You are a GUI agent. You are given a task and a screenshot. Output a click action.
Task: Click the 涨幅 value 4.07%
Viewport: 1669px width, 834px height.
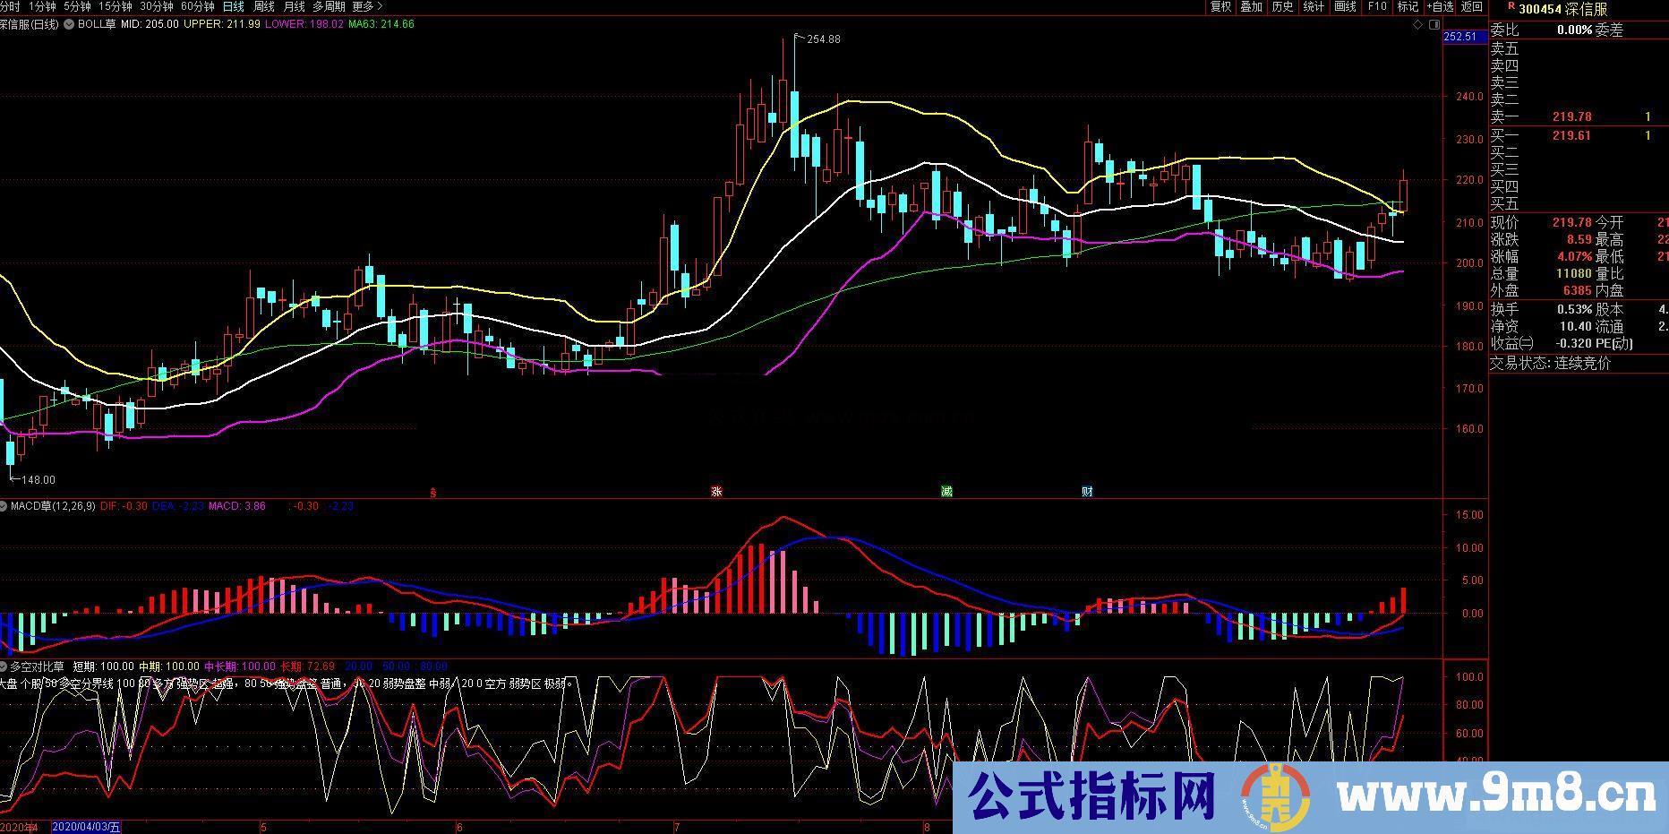click(x=1574, y=256)
